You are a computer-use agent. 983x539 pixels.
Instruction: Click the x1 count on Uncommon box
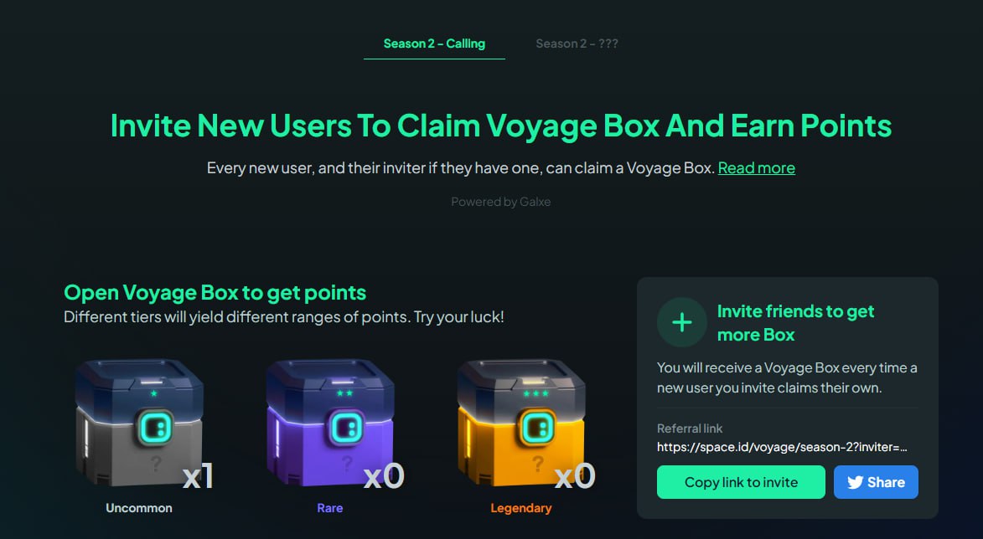pyautogui.click(x=198, y=476)
